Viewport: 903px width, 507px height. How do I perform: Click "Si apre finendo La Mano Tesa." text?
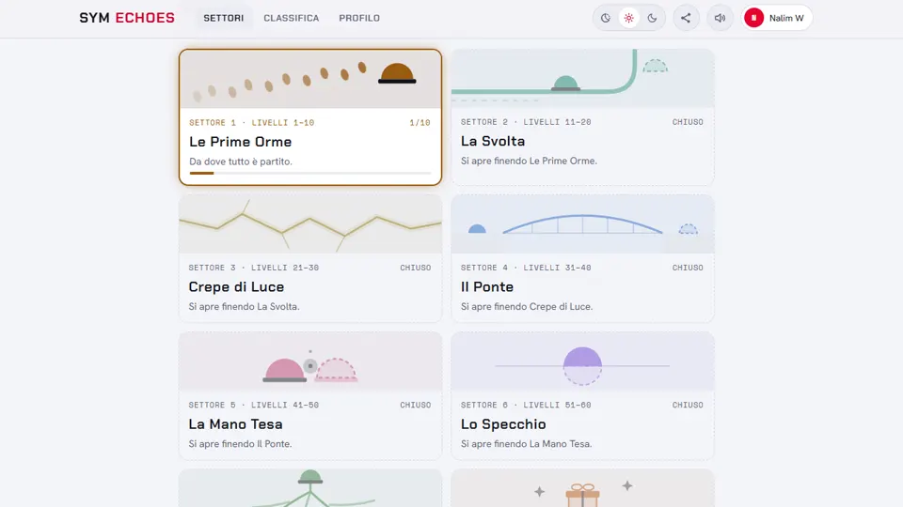coord(527,444)
